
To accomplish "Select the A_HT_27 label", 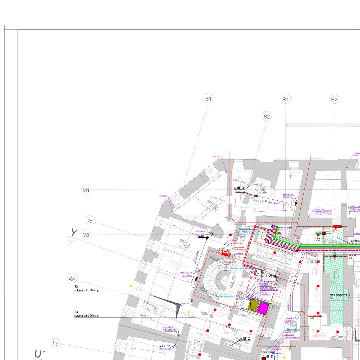I will click(x=204, y=236).
